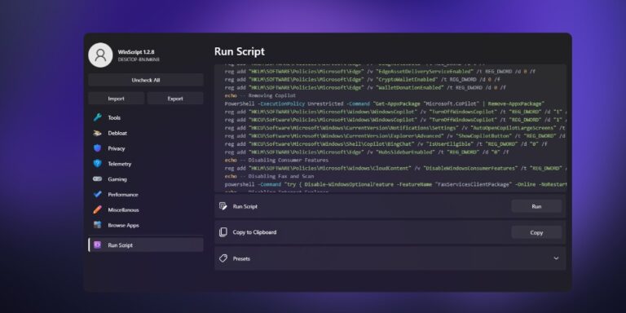Click the Run Script row icon

tap(223, 206)
